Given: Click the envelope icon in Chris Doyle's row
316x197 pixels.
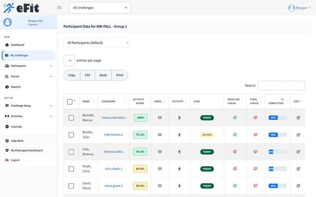Looking at the screenshot, I should (160, 169).
